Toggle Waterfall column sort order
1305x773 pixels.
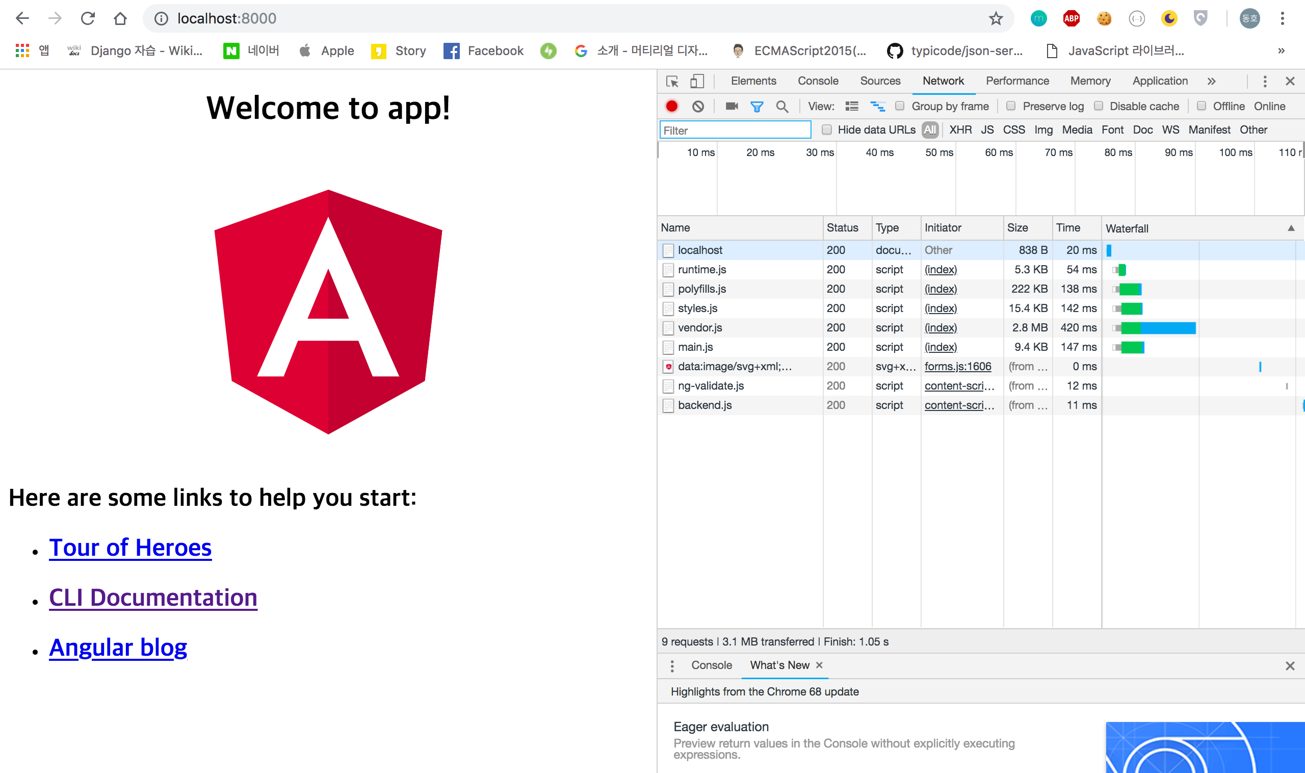point(1291,228)
